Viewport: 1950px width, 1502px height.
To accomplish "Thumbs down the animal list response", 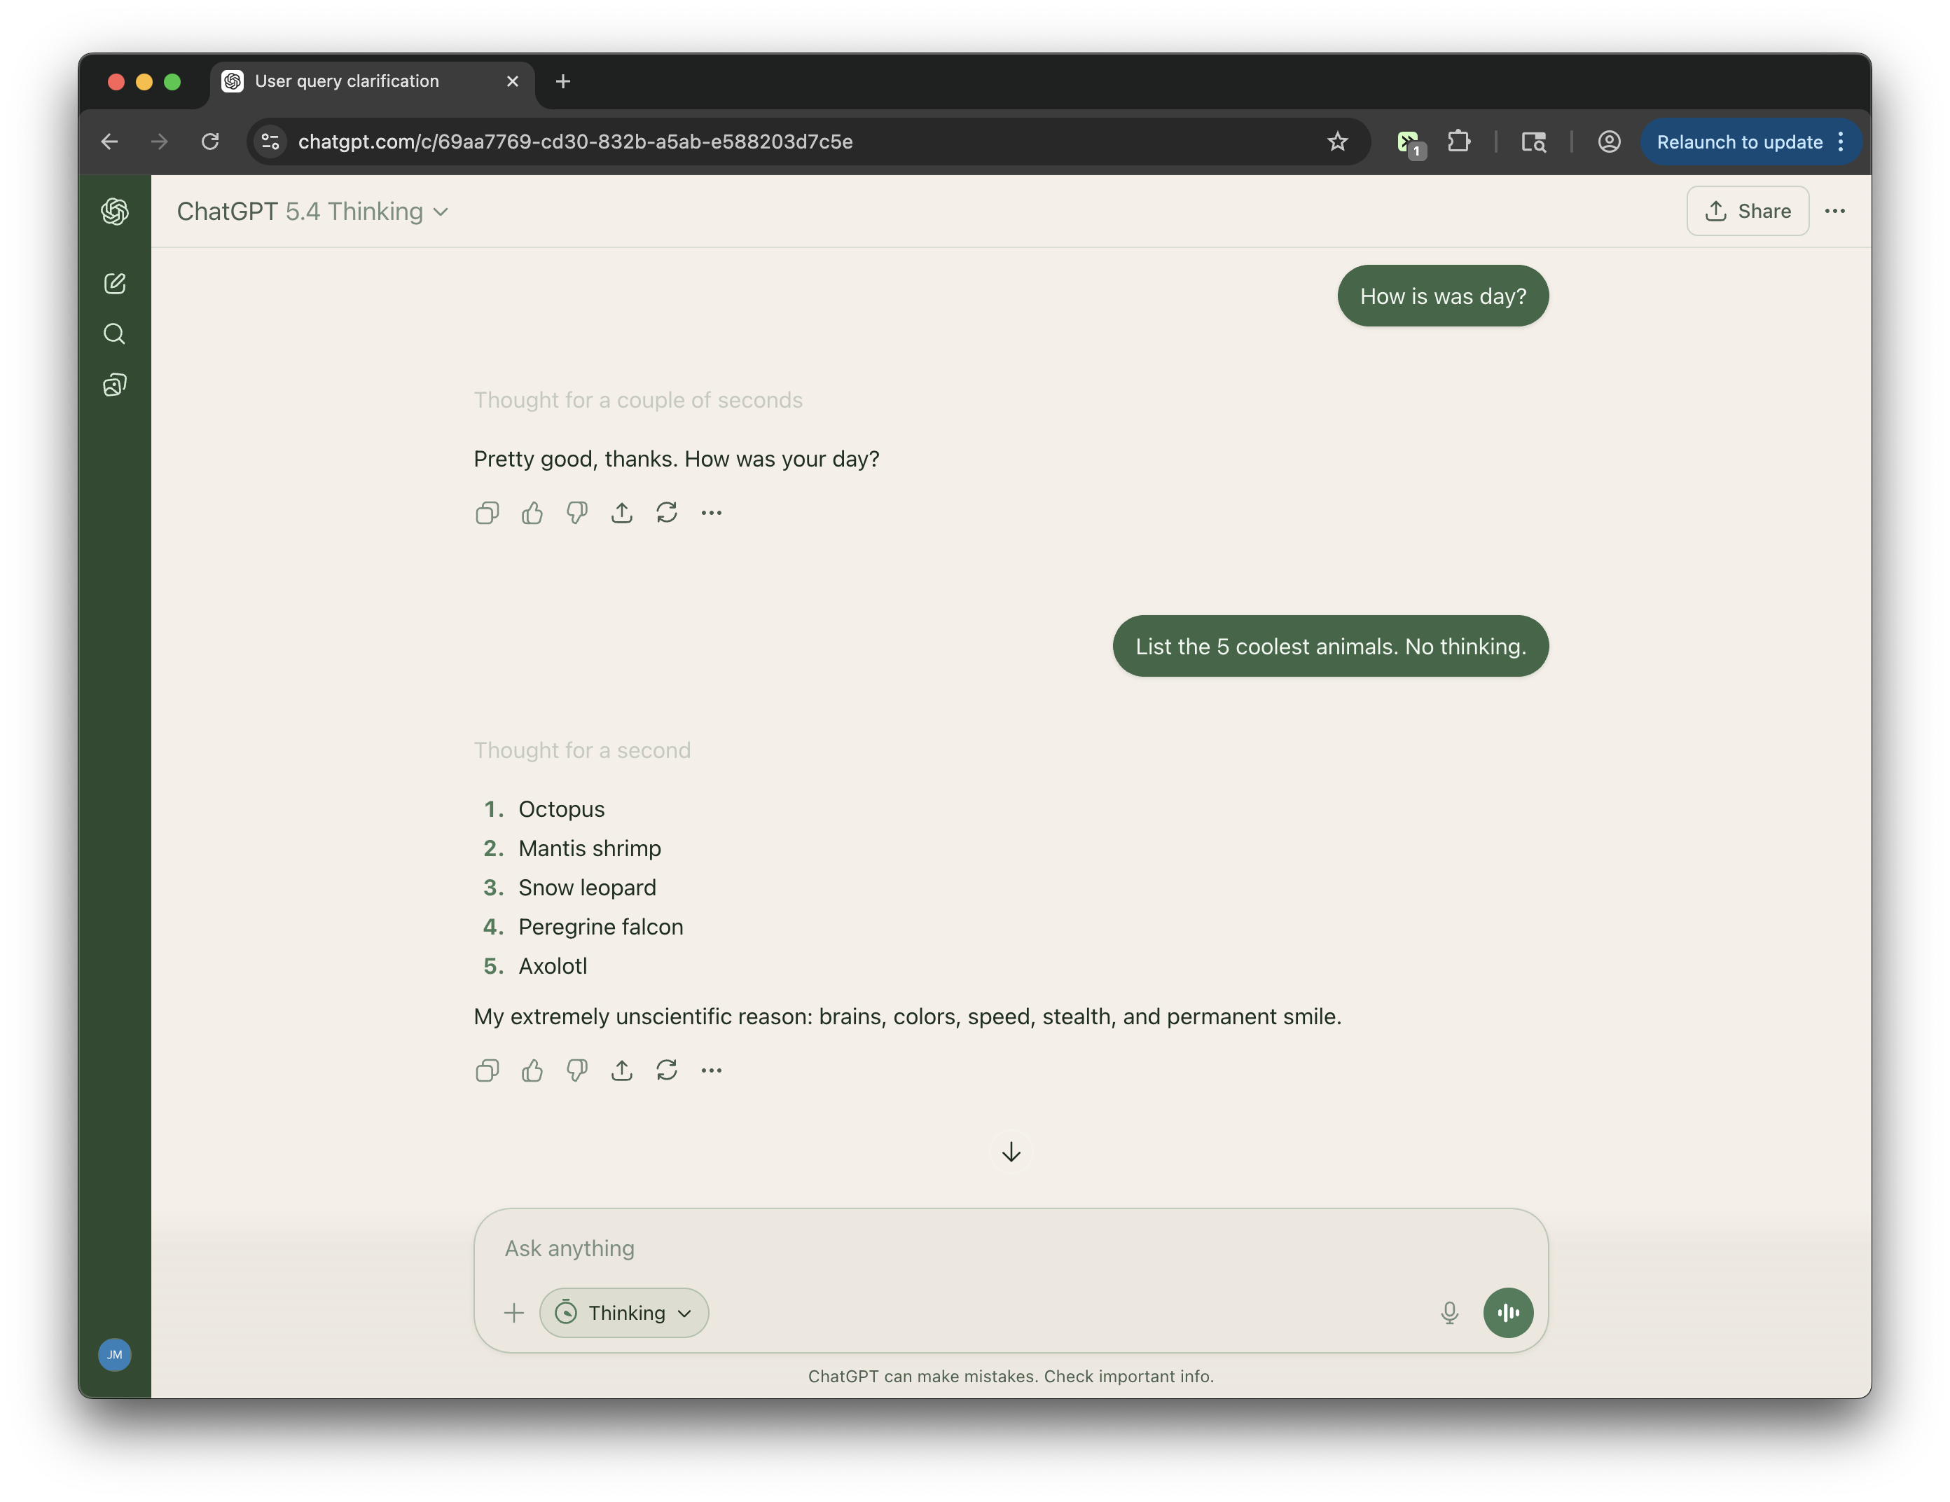I will (576, 1070).
